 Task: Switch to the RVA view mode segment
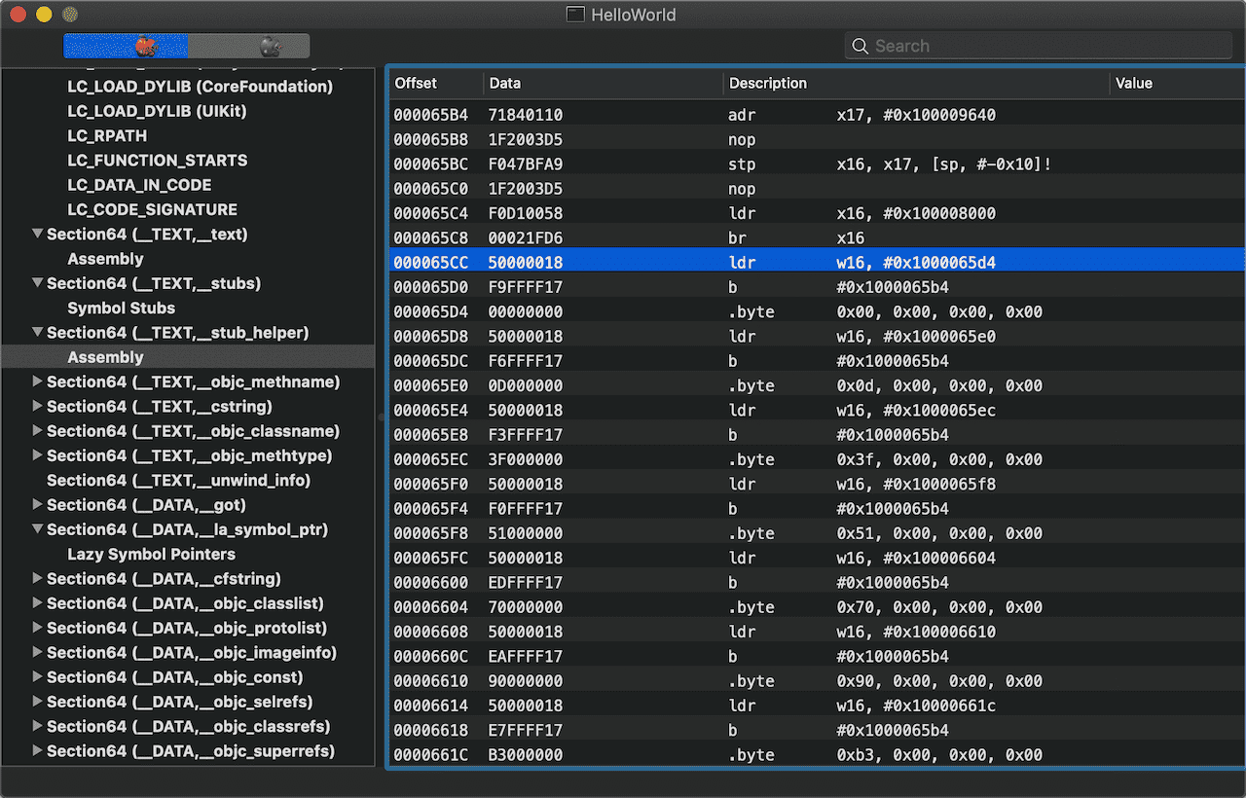[x=249, y=46]
